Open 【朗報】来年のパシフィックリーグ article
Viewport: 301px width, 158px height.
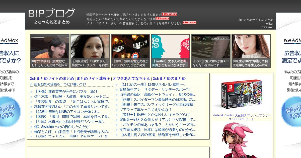(156, 105)
